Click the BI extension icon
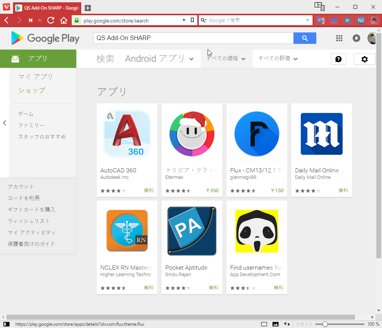This screenshot has height=328, width=382. point(347,21)
